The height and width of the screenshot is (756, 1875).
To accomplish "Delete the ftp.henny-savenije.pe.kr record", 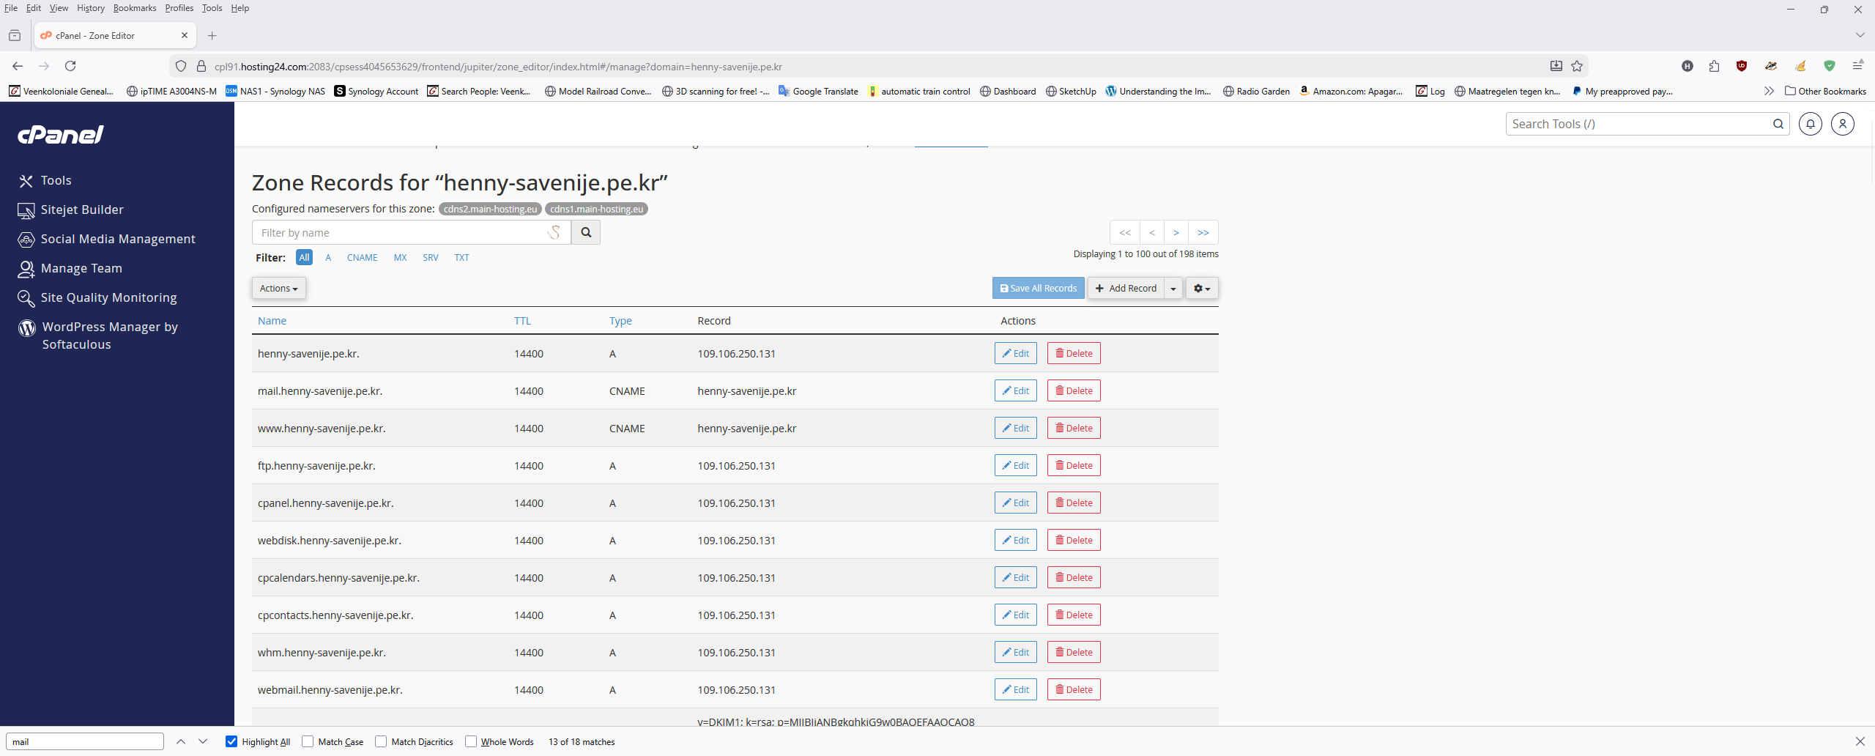I will tap(1073, 465).
